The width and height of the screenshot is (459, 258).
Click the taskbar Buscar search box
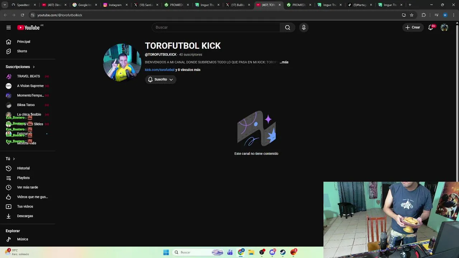point(198,252)
